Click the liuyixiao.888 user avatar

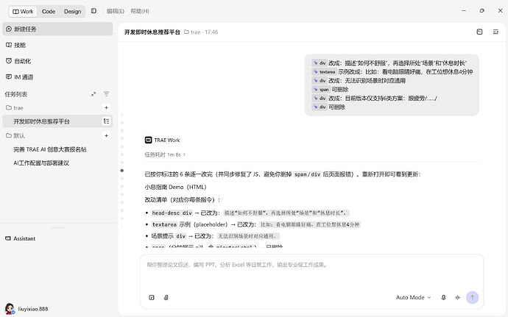pyautogui.click(x=10, y=309)
